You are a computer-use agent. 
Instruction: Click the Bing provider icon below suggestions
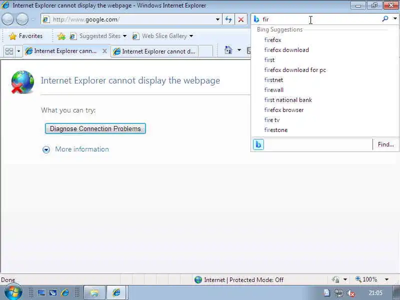258,144
